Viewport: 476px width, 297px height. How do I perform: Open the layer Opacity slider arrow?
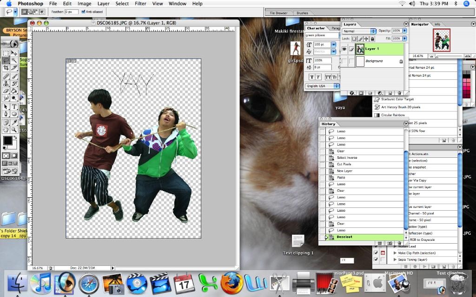coord(404,31)
